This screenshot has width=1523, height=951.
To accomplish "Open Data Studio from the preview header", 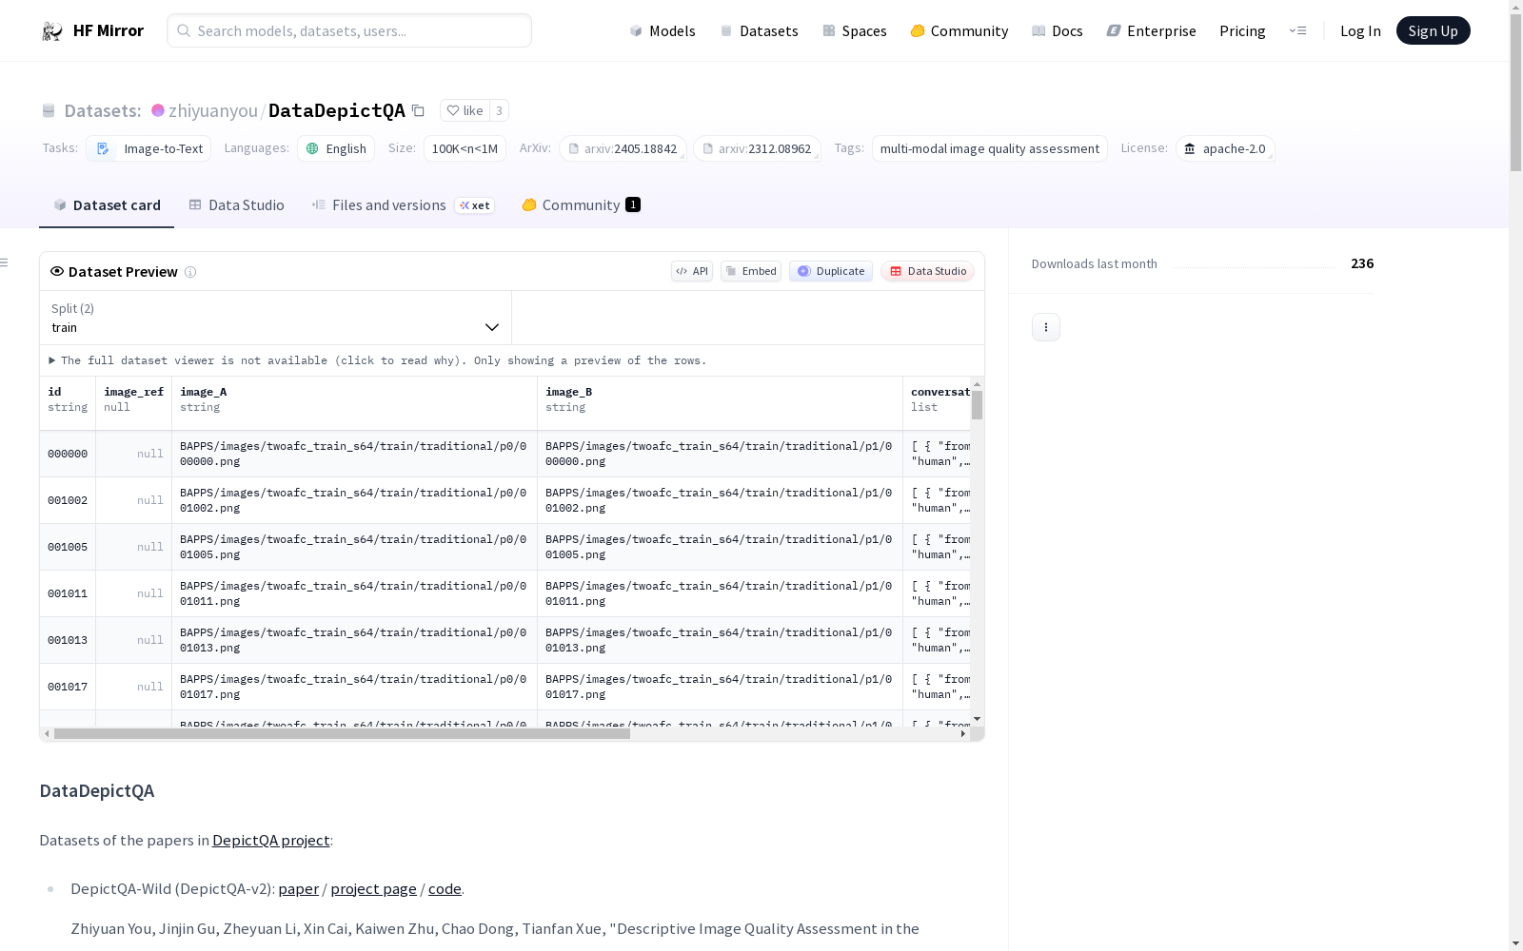I will (x=928, y=271).
